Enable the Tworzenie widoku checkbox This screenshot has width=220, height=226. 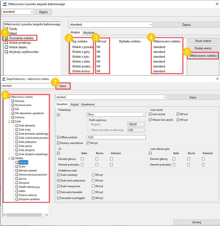point(7,38)
